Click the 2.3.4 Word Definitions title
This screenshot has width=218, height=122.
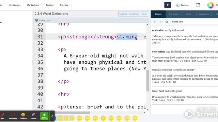click(51, 14)
